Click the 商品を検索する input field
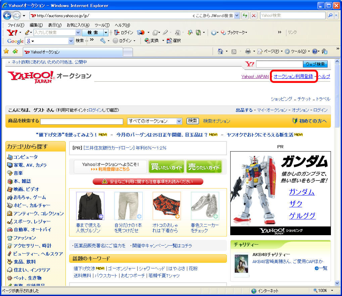Image resolution: width=342 pixels, height=296 pixels. click(82, 121)
